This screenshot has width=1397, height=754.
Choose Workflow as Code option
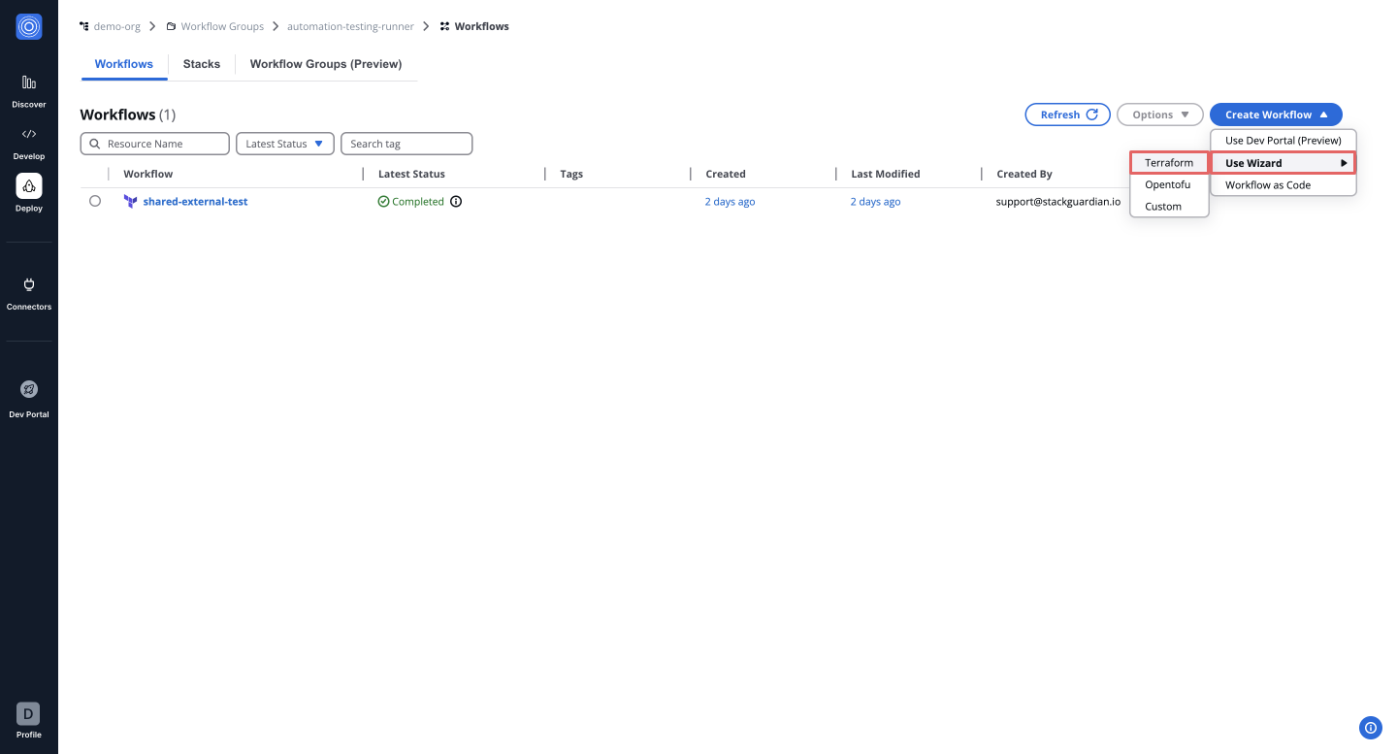click(1283, 185)
